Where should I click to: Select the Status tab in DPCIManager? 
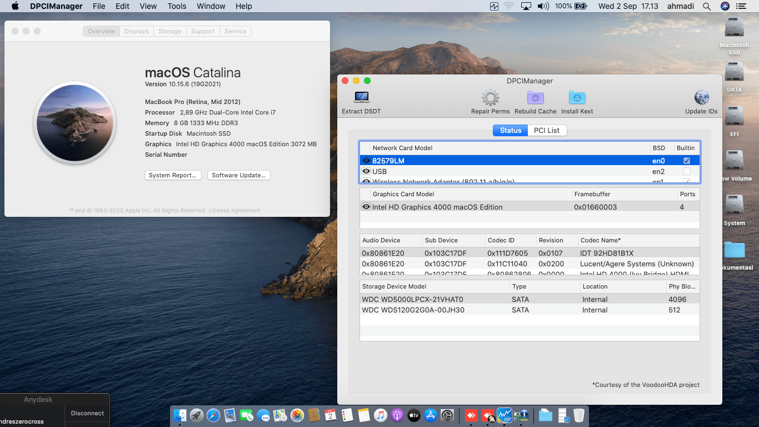[511, 130]
